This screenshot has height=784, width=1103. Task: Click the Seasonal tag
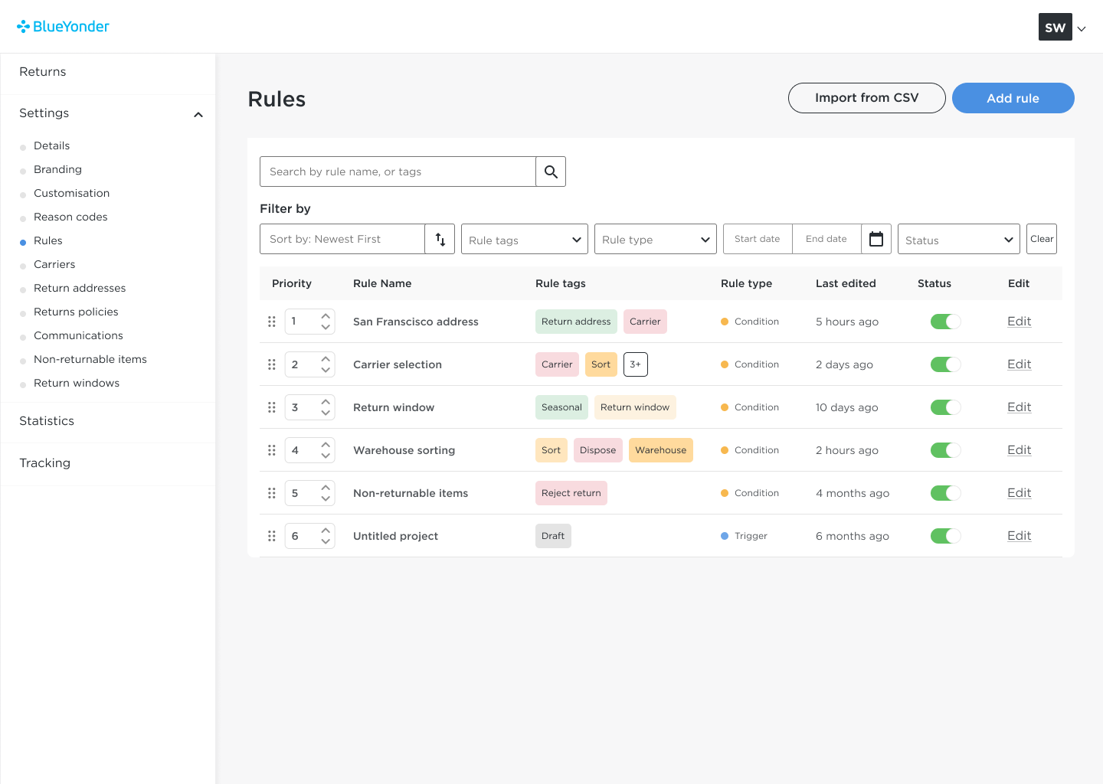(561, 407)
